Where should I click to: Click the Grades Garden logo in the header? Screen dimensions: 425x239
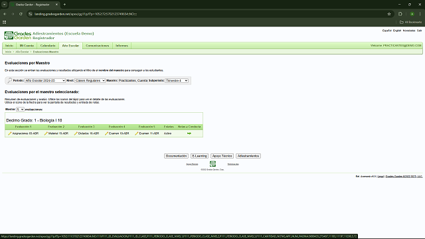(18, 35)
